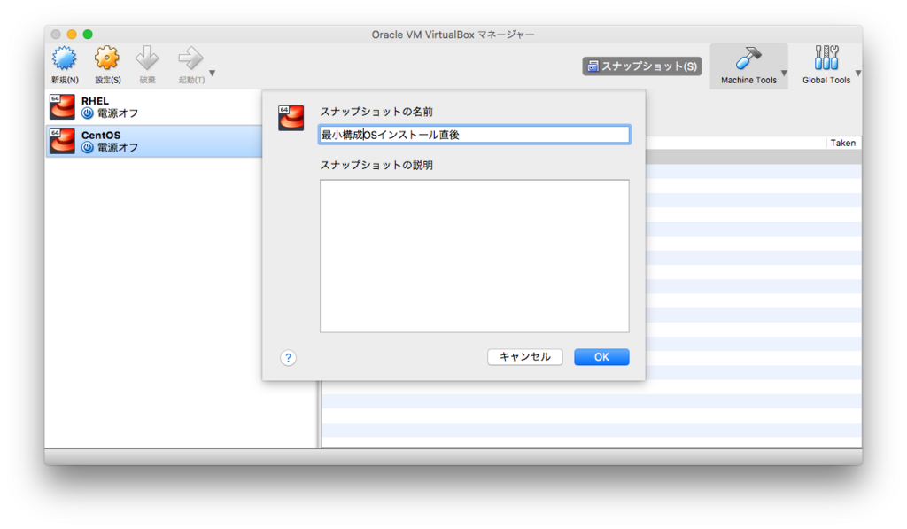The image size is (907, 529).
Task: Click the snapshot description text area
Action: click(x=475, y=256)
